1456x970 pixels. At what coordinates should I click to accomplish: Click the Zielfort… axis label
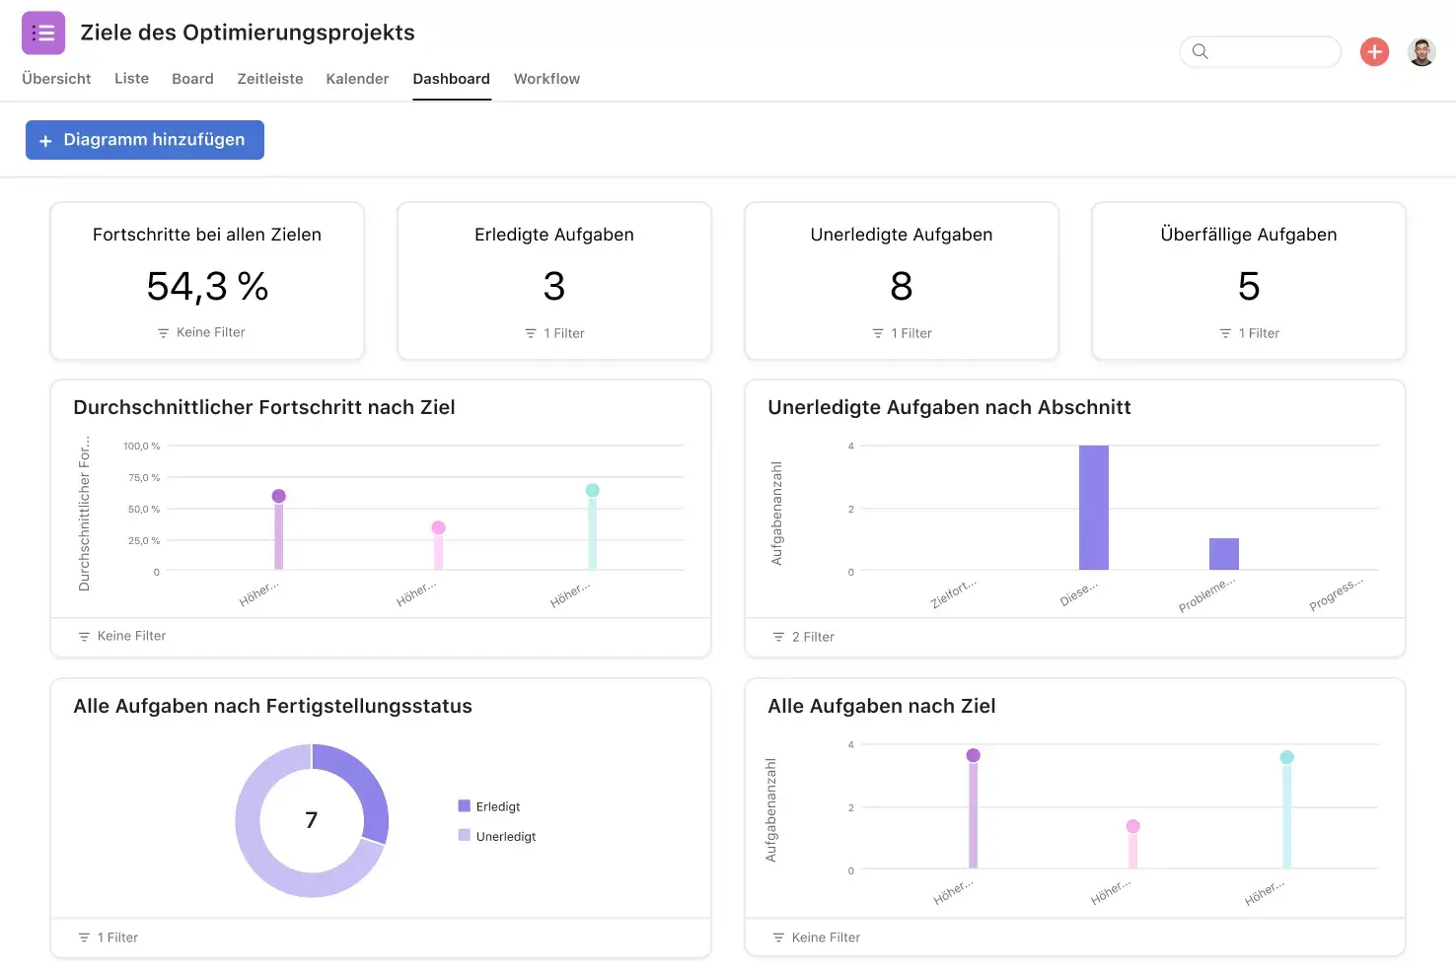[x=953, y=594]
